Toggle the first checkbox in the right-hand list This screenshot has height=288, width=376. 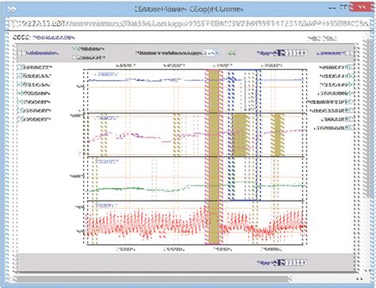[350, 67]
